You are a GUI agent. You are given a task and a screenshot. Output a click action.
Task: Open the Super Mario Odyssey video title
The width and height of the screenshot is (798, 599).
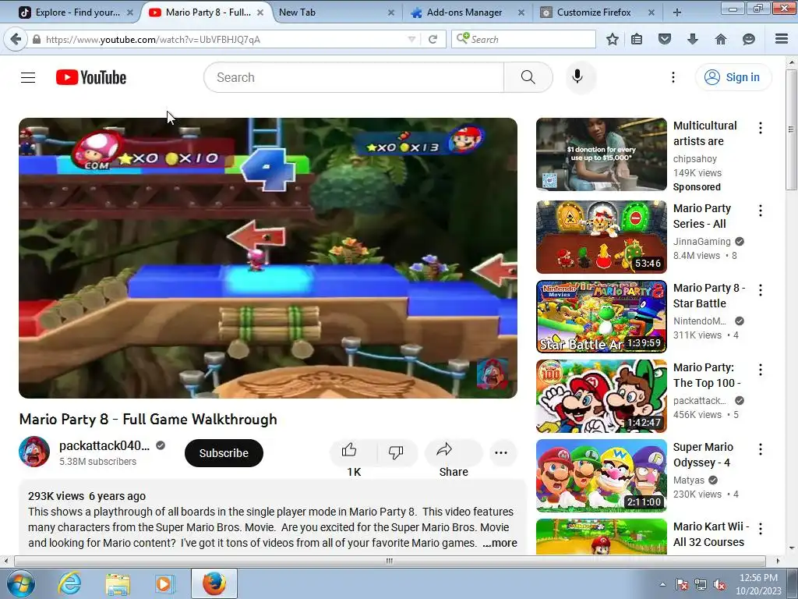click(x=703, y=455)
